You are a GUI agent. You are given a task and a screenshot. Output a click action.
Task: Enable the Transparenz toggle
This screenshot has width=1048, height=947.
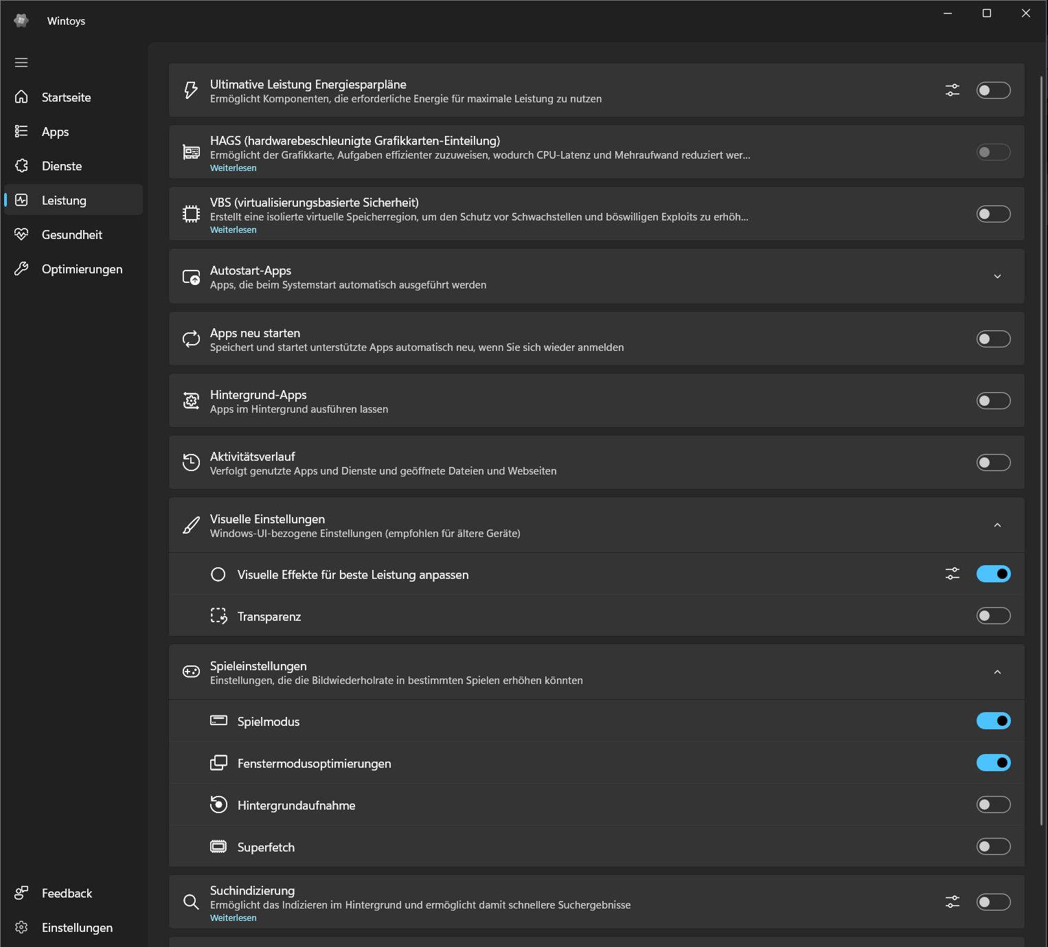[993, 615]
